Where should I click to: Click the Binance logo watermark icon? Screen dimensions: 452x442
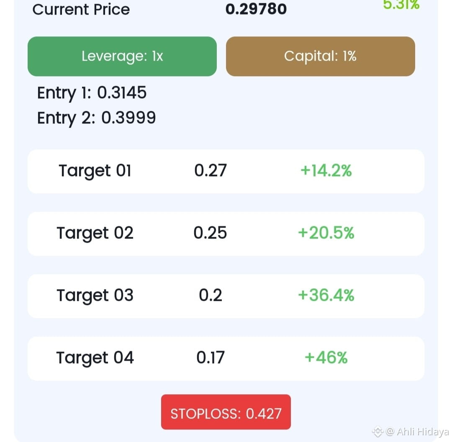pyautogui.click(x=378, y=432)
